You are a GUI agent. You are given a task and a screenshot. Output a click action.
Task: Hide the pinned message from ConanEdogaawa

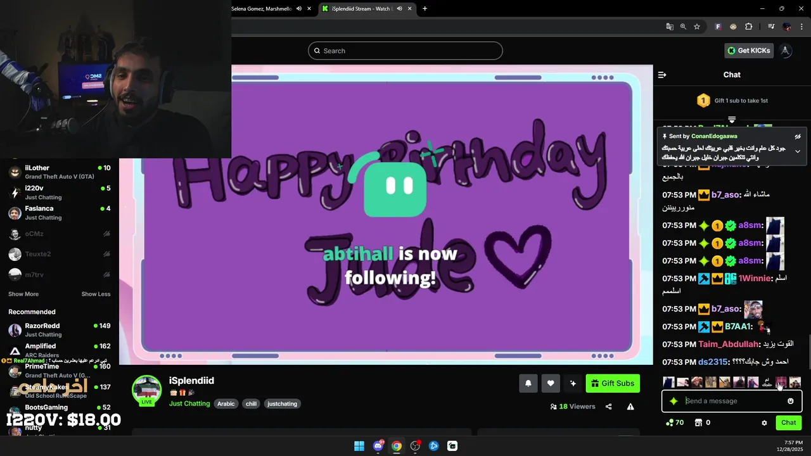tap(798, 136)
